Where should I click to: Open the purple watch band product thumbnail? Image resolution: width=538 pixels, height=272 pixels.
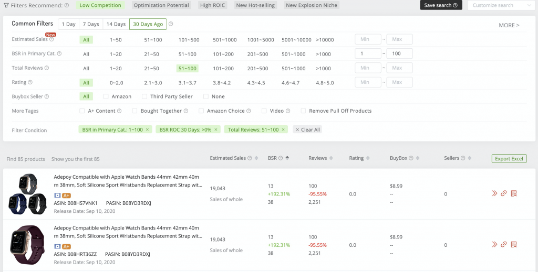[27, 245]
